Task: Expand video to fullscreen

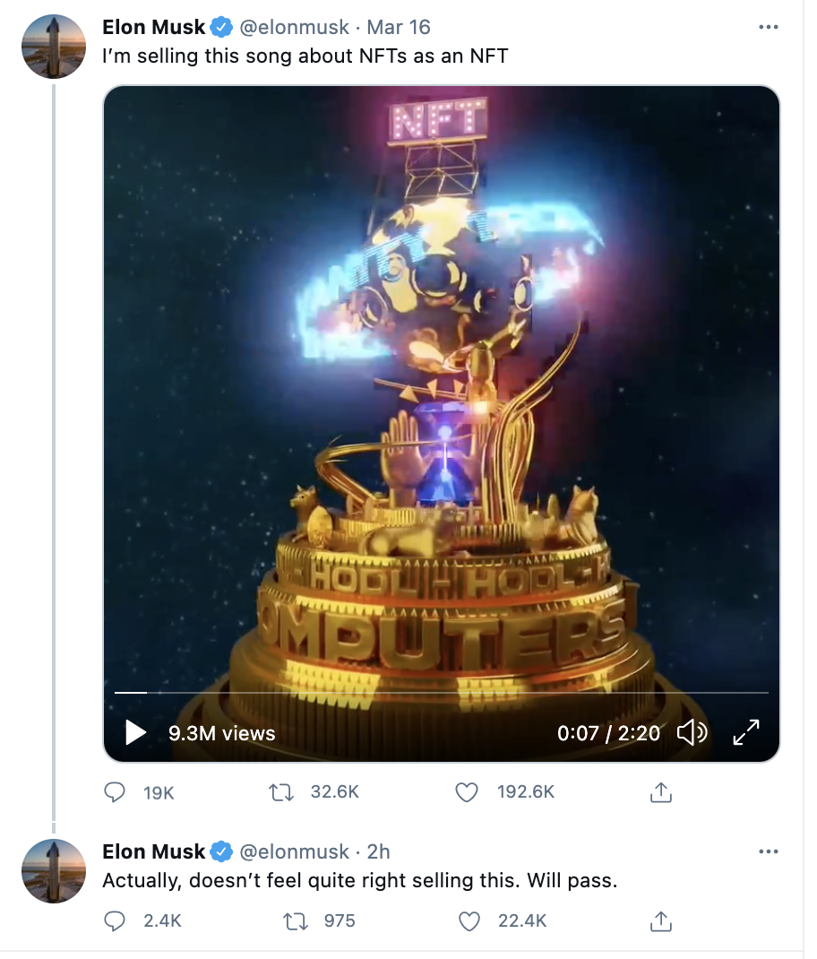Action: (x=745, y=732)
